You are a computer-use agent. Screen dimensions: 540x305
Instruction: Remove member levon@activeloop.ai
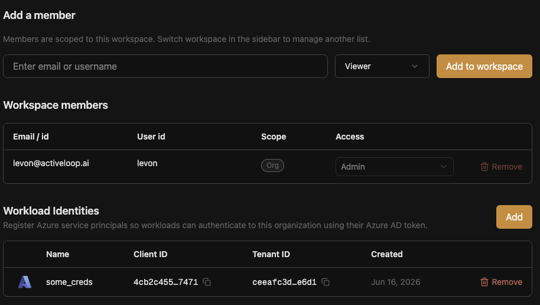pyautogui.click(x=501, y=167)
